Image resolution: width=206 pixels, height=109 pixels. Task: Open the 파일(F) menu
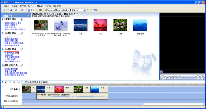click(6, 6)
